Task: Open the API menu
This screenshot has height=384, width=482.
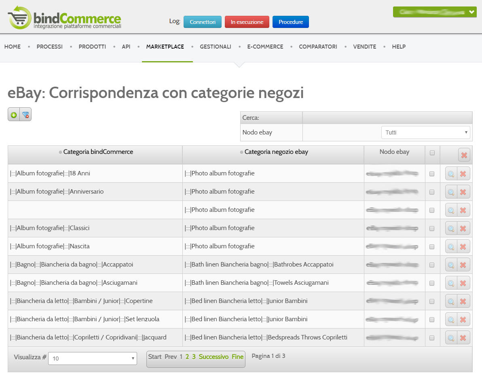Action: [126, 47]
